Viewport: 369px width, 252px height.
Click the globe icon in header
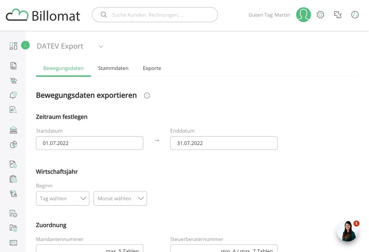tap(355, 15)
